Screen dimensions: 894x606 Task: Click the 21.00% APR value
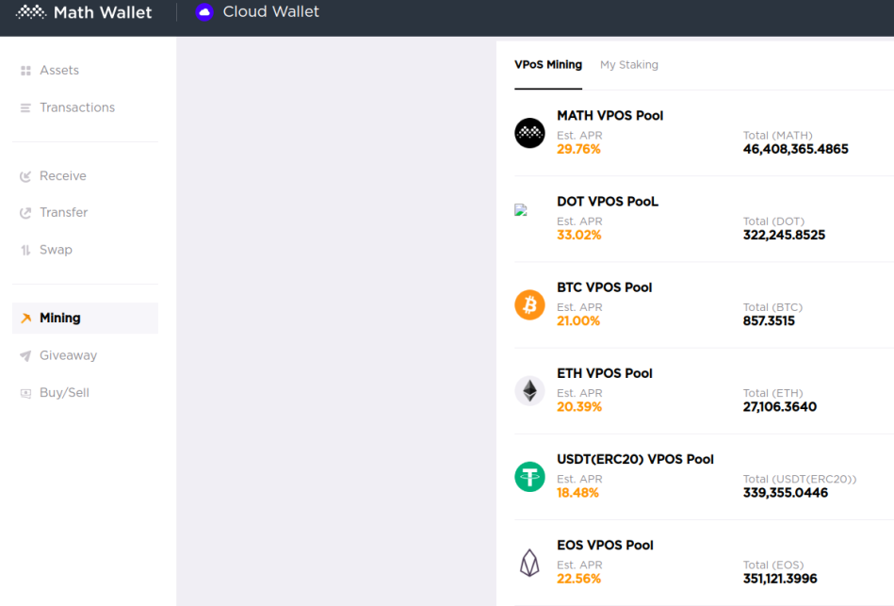578,320
